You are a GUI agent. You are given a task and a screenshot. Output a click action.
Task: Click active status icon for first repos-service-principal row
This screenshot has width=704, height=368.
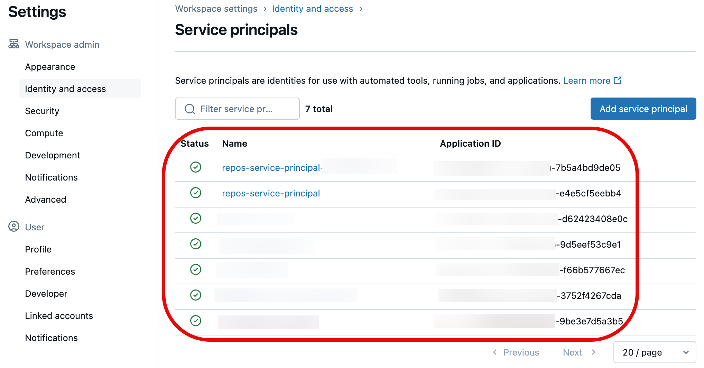[x=196, y=167]
